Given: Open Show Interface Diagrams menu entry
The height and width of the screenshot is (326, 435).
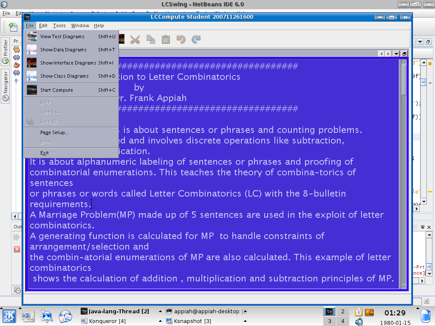Looking at the screenshot, I should pos(71,63).
